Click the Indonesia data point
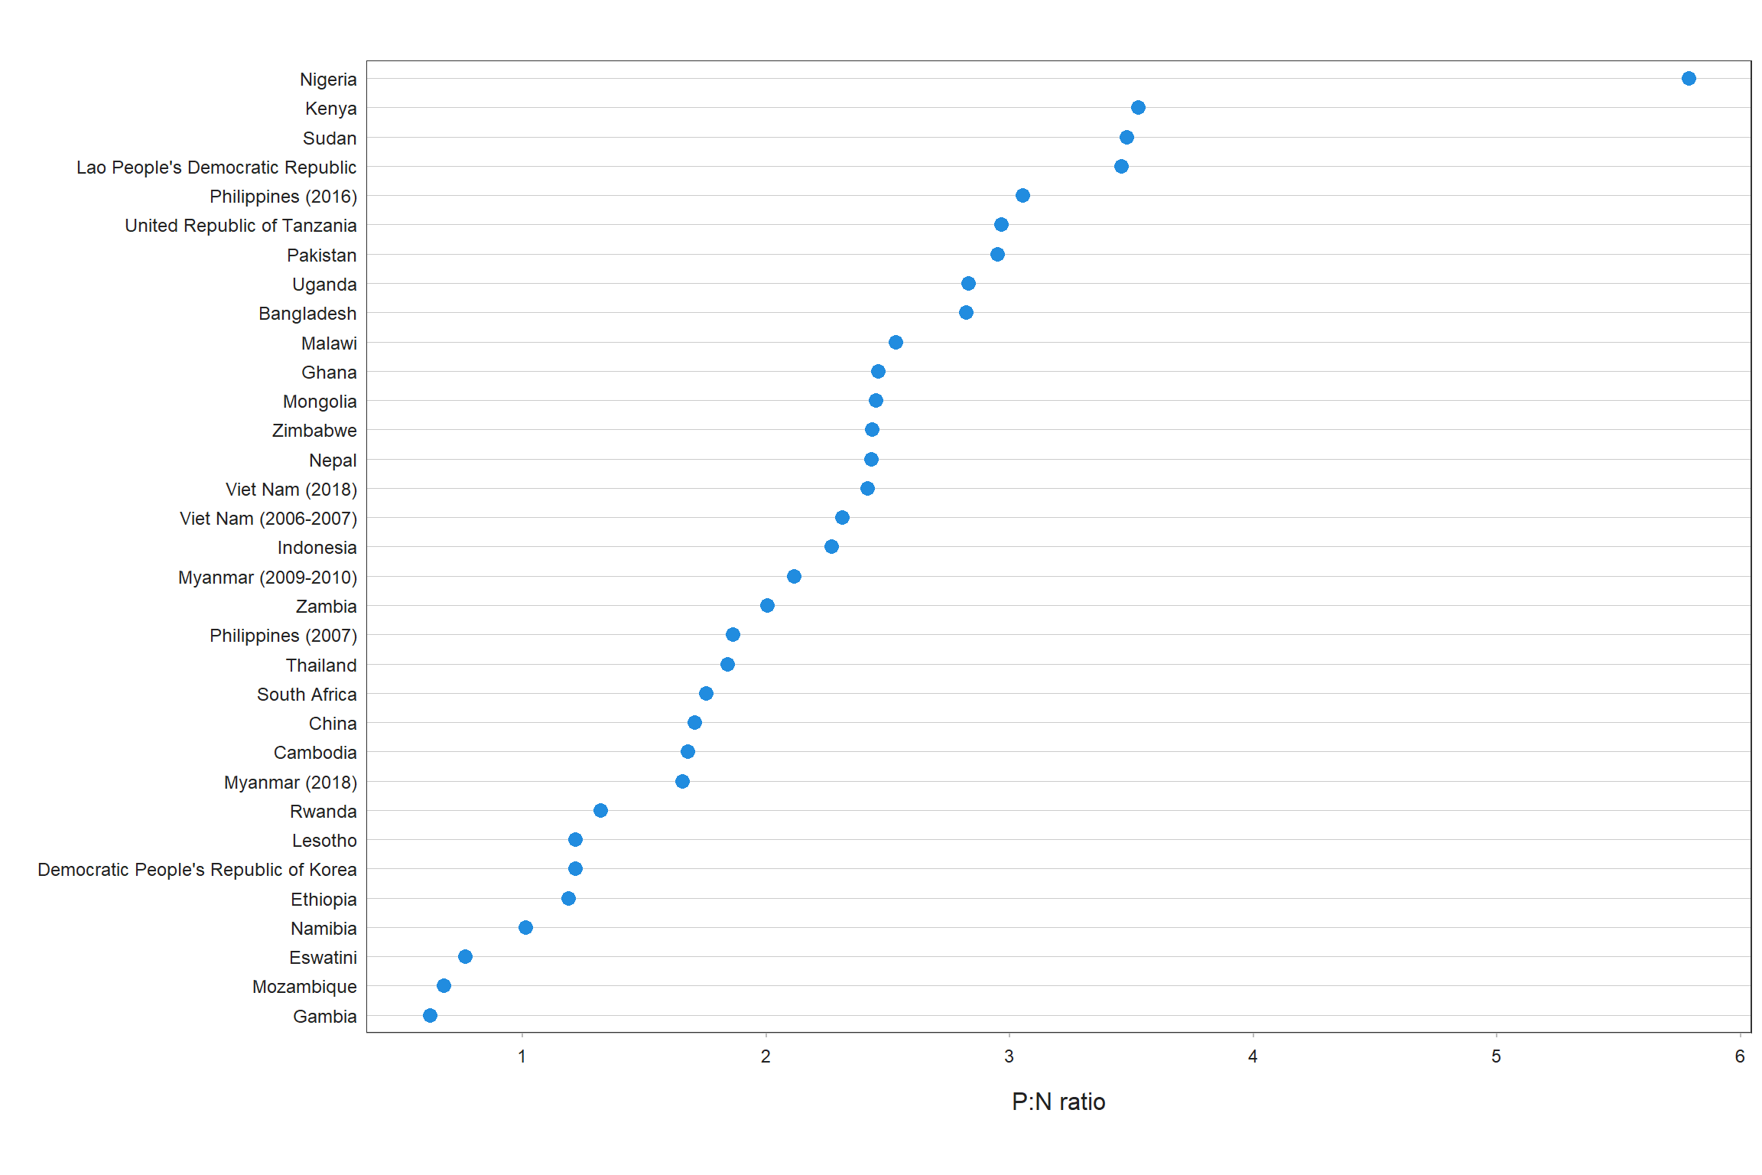Screen dimensions: 1762x1175 831,547
